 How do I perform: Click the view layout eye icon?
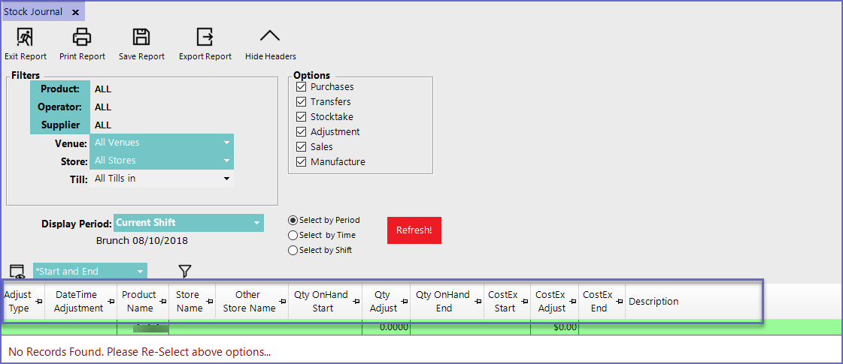click(17, 272)
